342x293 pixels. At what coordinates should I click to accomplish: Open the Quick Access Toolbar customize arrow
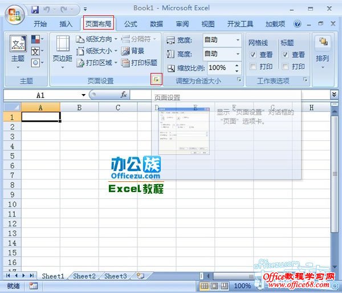[x=85, y=9]
